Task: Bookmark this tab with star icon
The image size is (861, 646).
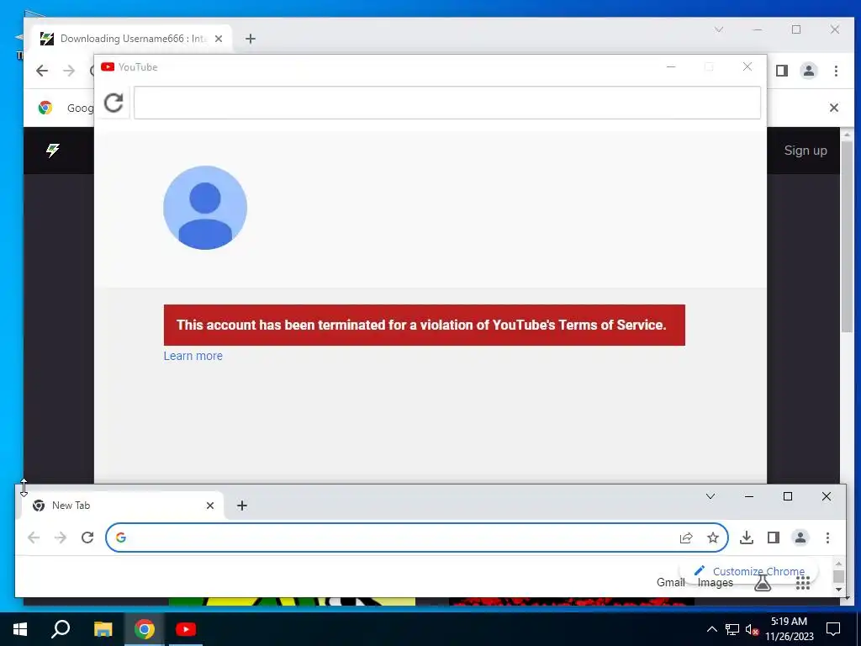Action: tap(713, 537)
